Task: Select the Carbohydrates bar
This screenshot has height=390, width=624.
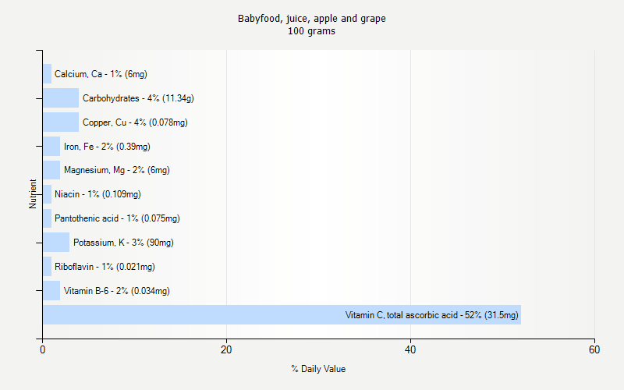Action: point(61,98)
